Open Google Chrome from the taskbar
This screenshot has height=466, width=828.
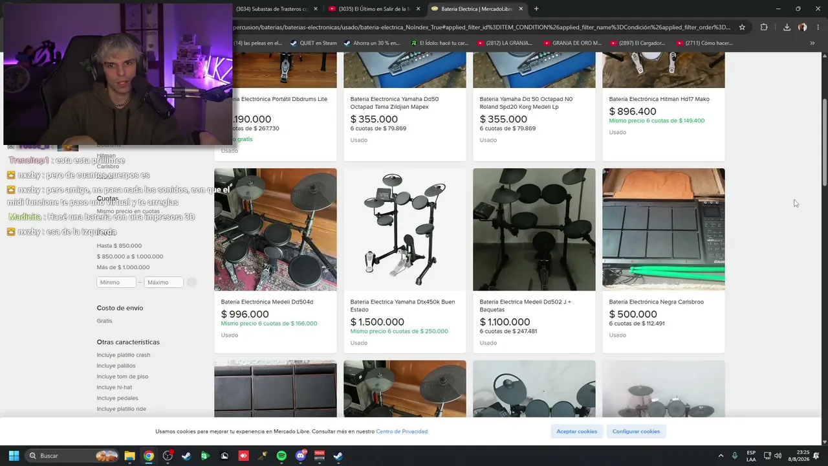coord(149,456)
